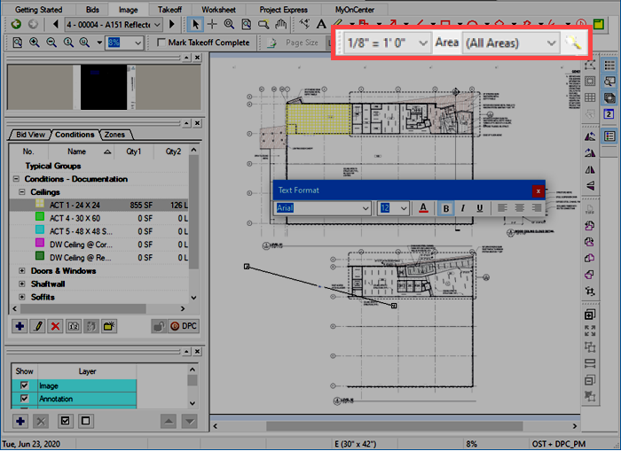Select the crosshair tool
Screen dimensions: 621x451
click(x=212, y=25)
